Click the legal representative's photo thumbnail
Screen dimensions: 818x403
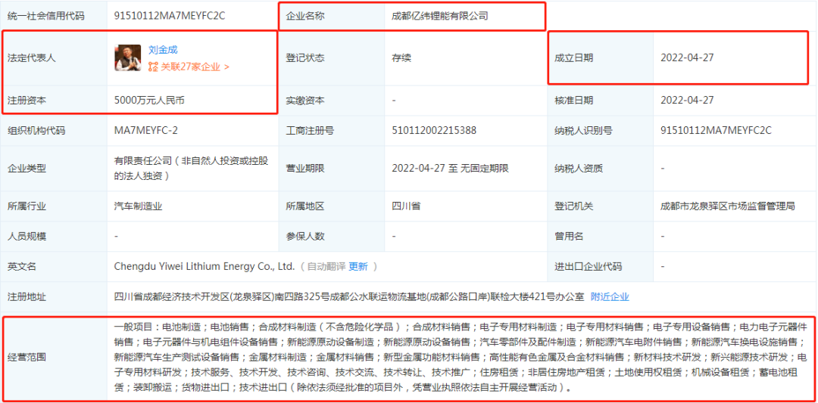point(128,57)
